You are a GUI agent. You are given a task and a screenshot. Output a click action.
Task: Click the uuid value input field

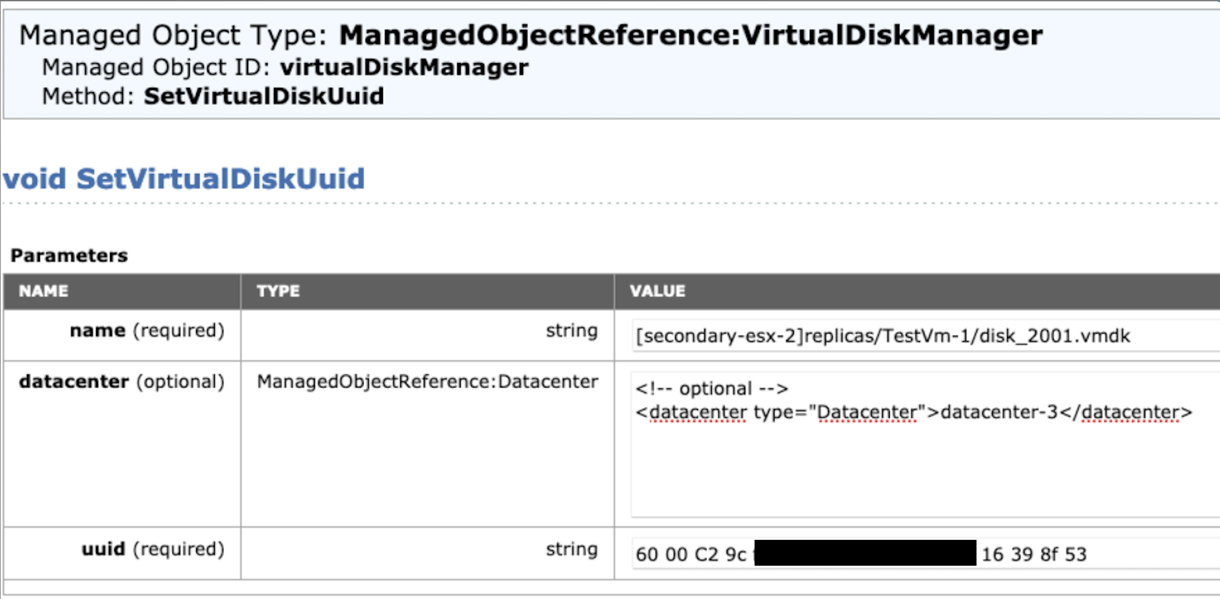click(x=1147, y=553)
